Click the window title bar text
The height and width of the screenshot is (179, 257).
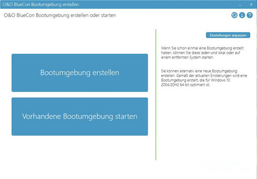click(x=41, y=4)
